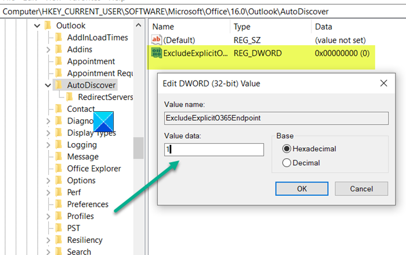This screenshot has height=255, width=406.
Task: Click the Search folder icon
Action: (59, 251)
